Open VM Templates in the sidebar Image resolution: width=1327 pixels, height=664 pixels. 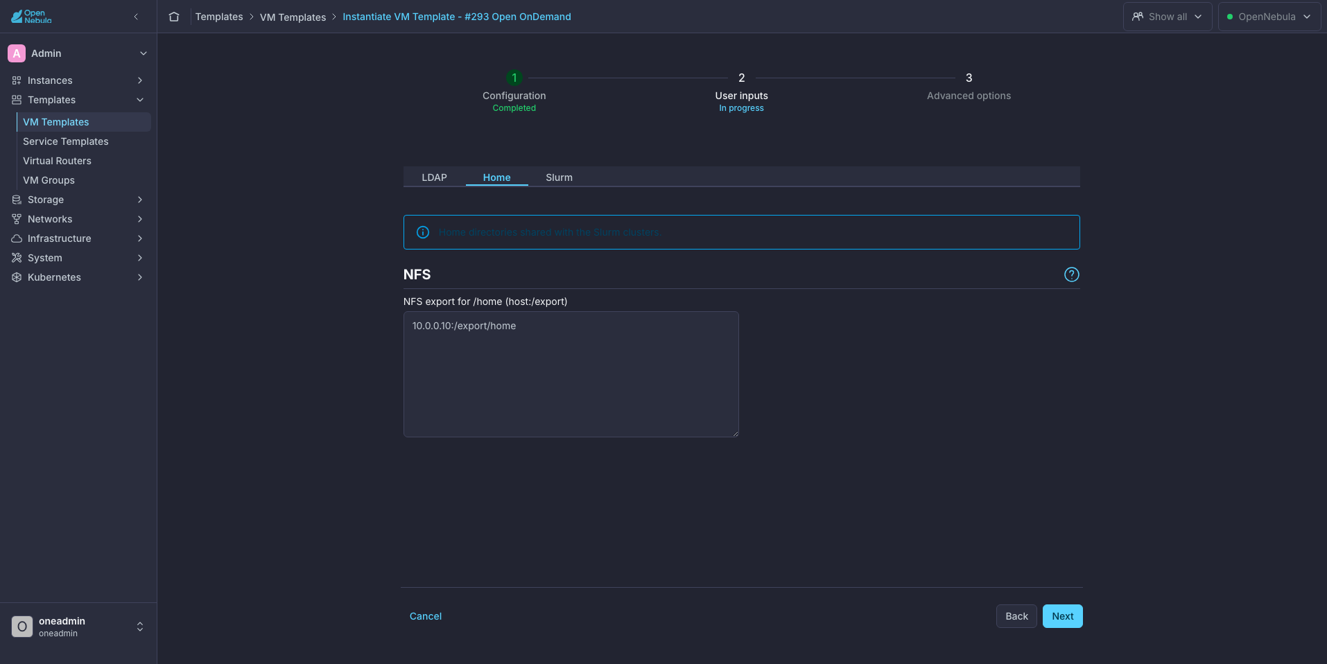click(x=84, y=122)
